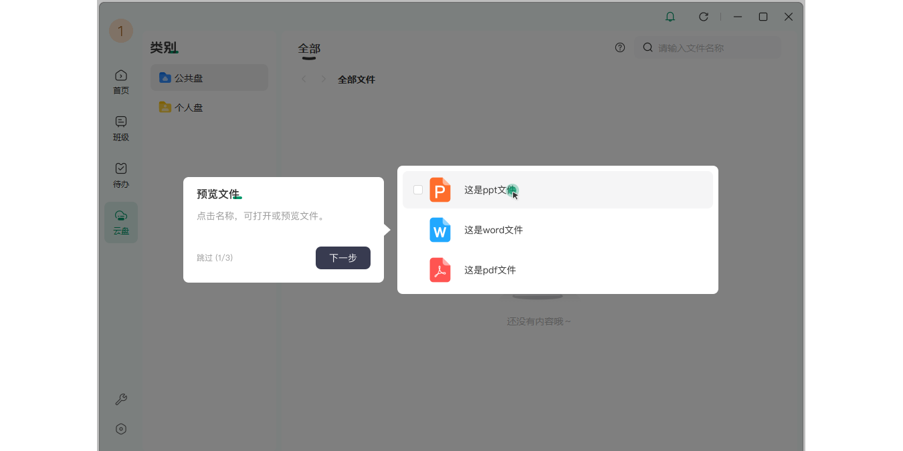Click the back navigation chevron
Viewport: 903px width, 451px height.
(x=304, y=79)
